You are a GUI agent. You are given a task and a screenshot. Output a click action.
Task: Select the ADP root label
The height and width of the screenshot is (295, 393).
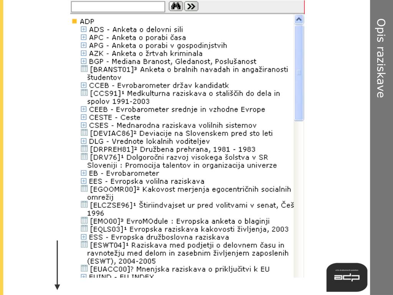87,22
